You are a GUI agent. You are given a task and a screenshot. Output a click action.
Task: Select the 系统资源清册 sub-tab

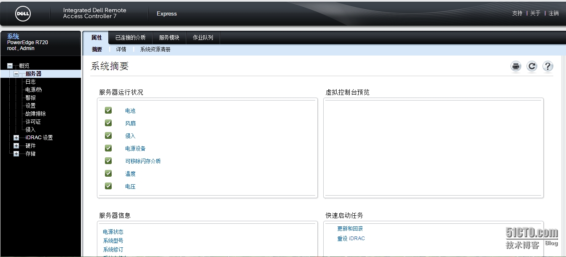click(x=155, y=49)
